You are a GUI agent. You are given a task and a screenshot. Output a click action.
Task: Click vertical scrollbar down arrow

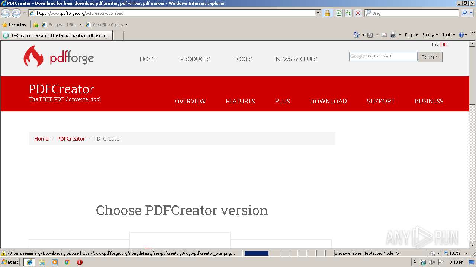coord(472,245)
